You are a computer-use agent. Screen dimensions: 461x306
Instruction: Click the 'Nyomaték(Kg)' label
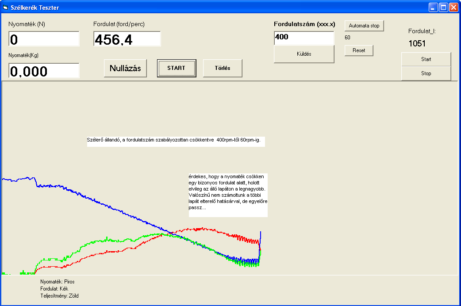pos(23,55)
